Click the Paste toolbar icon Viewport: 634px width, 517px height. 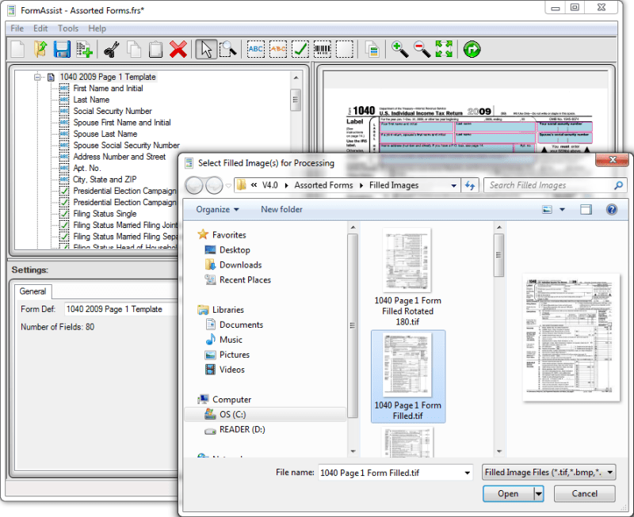(157, 49)
